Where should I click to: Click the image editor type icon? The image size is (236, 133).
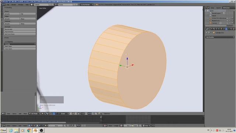click(105, 126)
